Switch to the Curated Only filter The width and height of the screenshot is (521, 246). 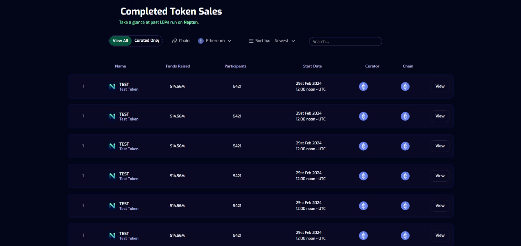tap(147, 40)
